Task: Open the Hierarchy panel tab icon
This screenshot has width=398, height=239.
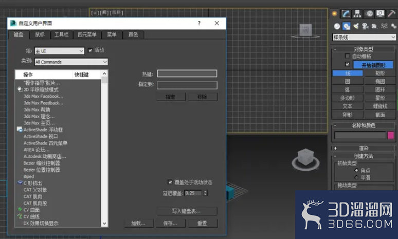Action: [357, 13]
